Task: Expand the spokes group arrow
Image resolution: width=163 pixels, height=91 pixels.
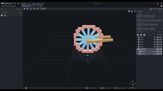Action: point(139,54)
